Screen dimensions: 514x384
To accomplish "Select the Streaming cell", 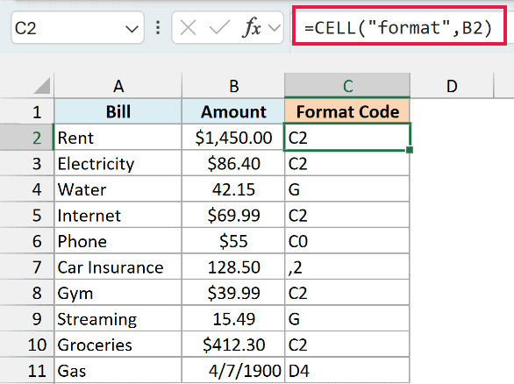I will point(118,318).
